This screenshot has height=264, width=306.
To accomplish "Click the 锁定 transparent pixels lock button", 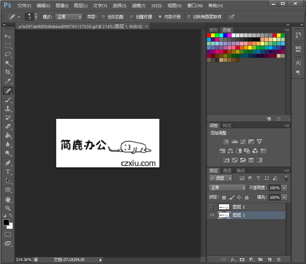I will point(223,197).
